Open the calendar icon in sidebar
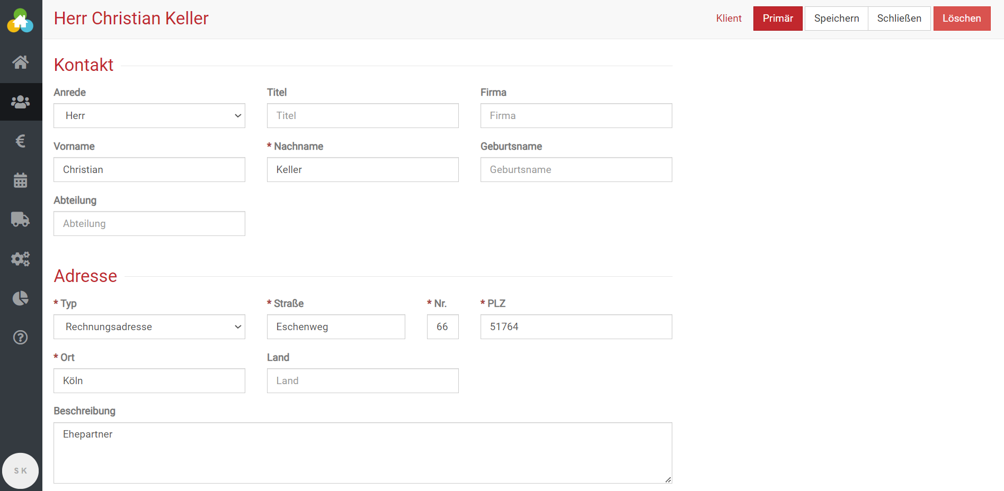 click(21, 180)
